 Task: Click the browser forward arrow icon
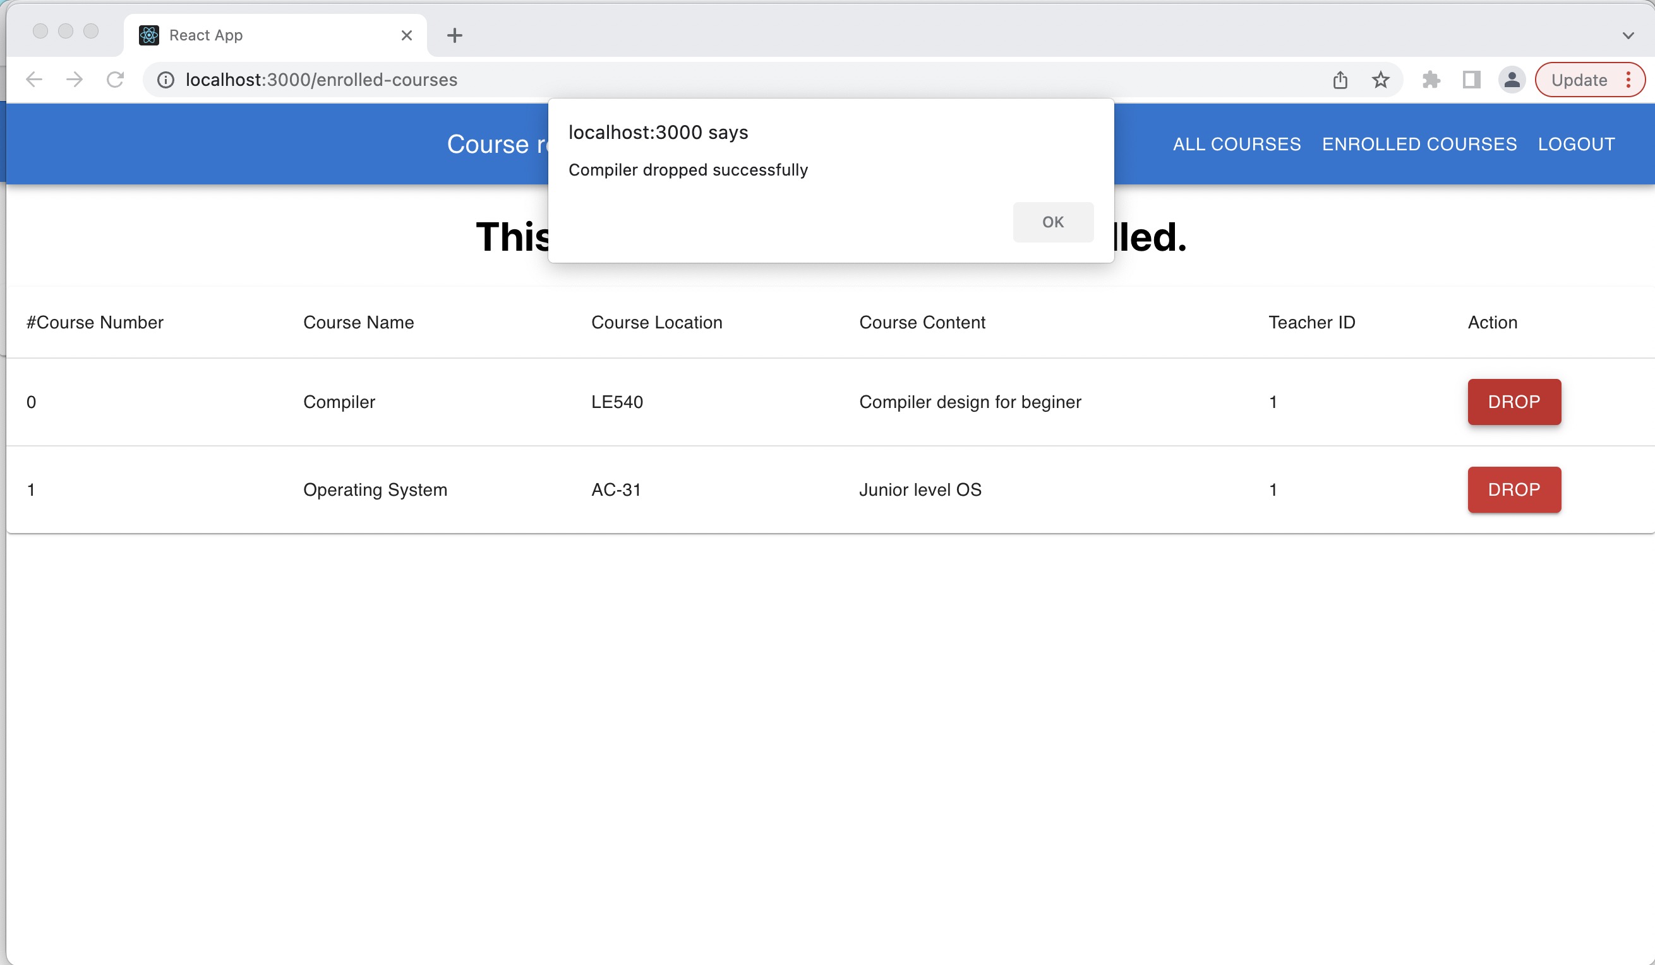(x=75, y=80)
